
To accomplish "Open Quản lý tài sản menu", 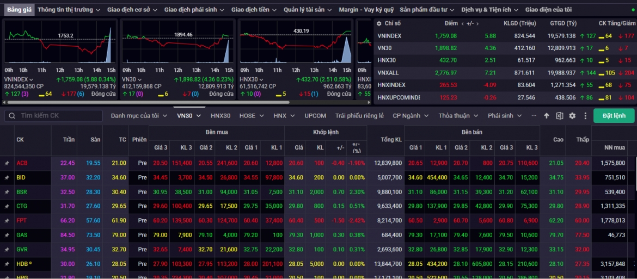I will point(308,9).
